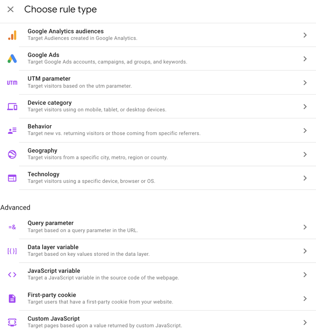Expand the Google Analytics audiences chevron
Image resolution: width=316 pixels, height=333 pixels.
[305, 35]
